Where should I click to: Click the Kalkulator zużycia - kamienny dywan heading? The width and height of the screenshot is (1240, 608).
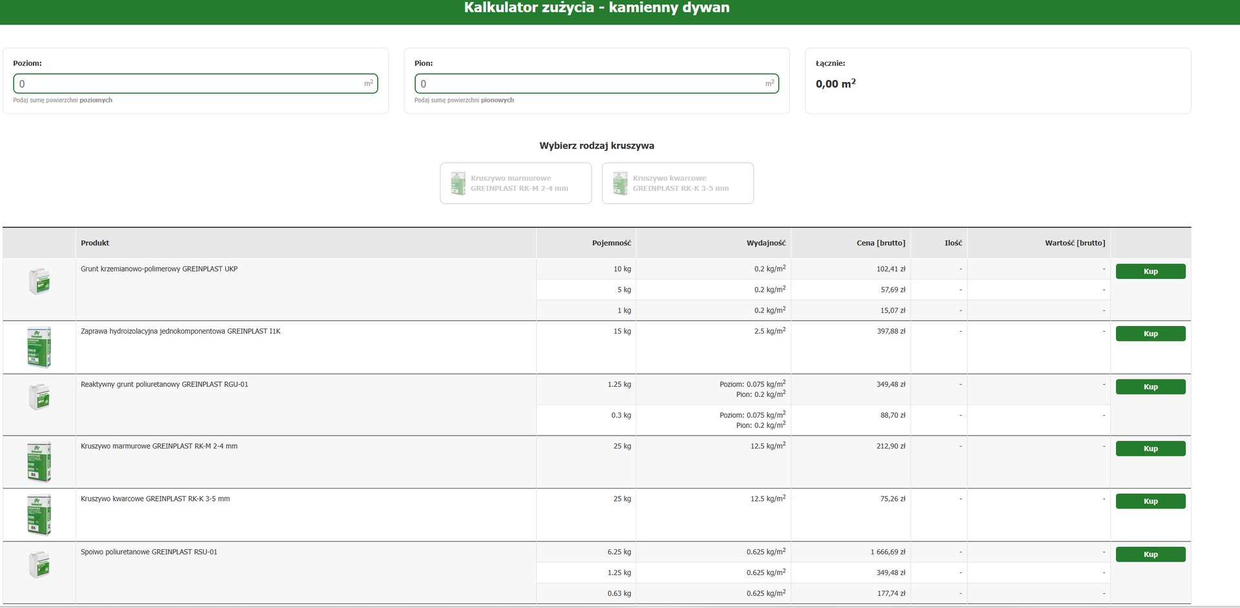pos(597,8)
